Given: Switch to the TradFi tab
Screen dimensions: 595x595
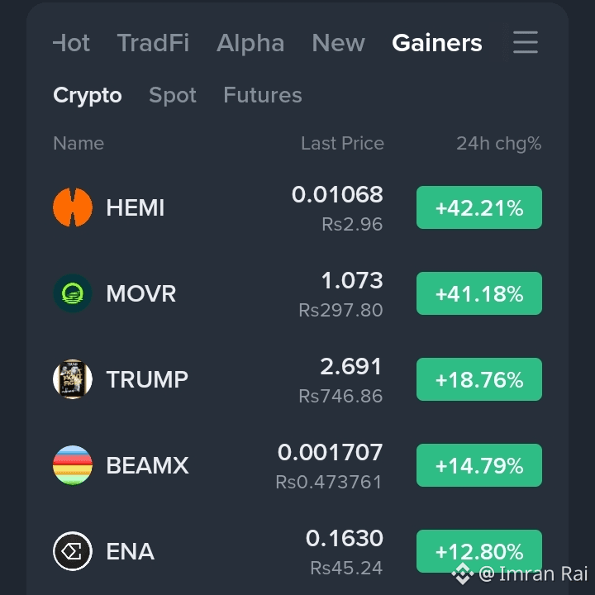Looking at the screenshot, I should point(153,42).
